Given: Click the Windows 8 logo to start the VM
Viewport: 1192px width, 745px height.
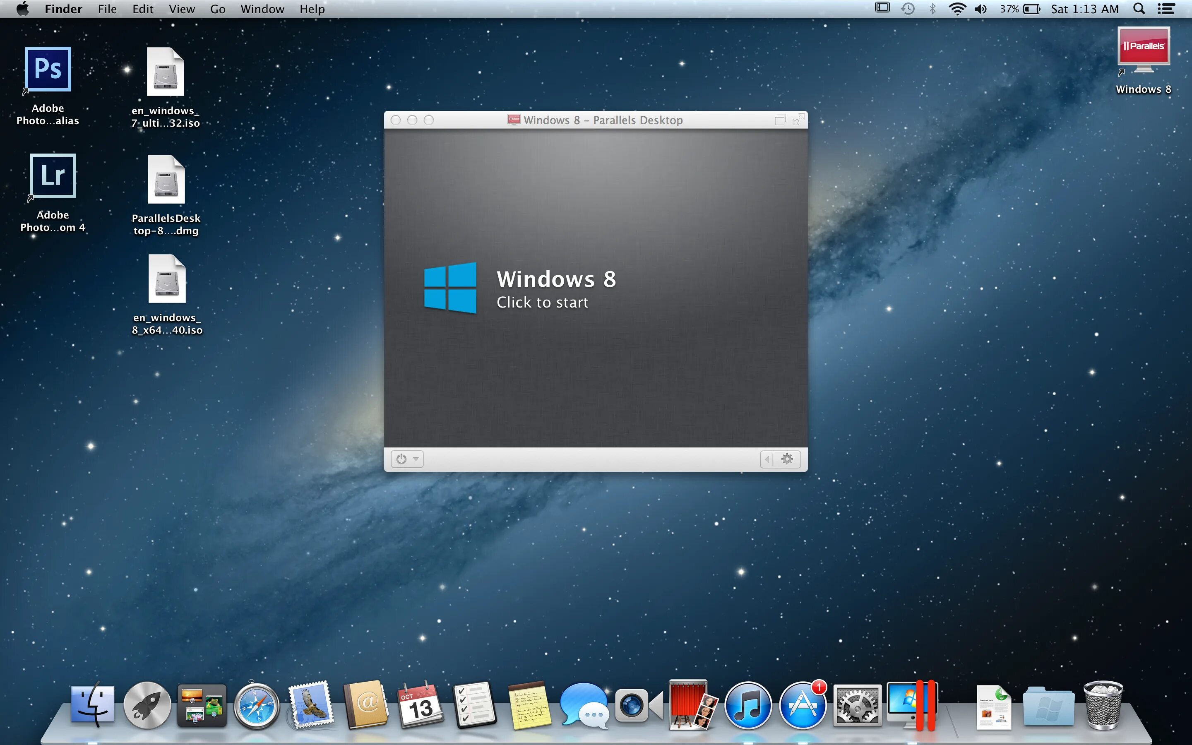Looking at the screenshot, I should coord(450,288).
